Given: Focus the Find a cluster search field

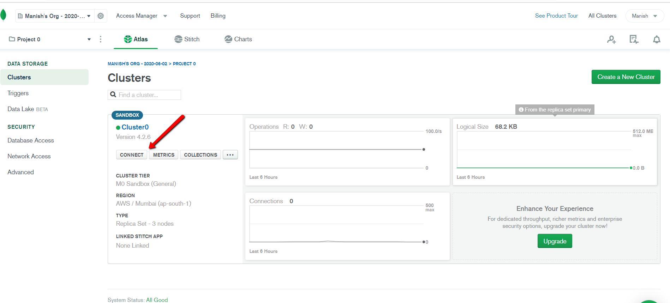Looking at the screenshot, I should point(144,95).
